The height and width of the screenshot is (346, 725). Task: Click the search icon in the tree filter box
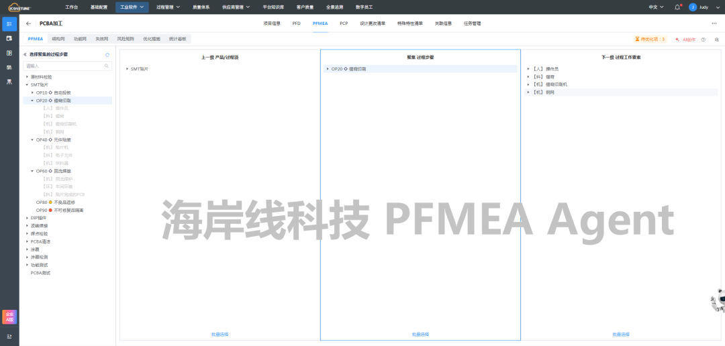coord(107,66)
